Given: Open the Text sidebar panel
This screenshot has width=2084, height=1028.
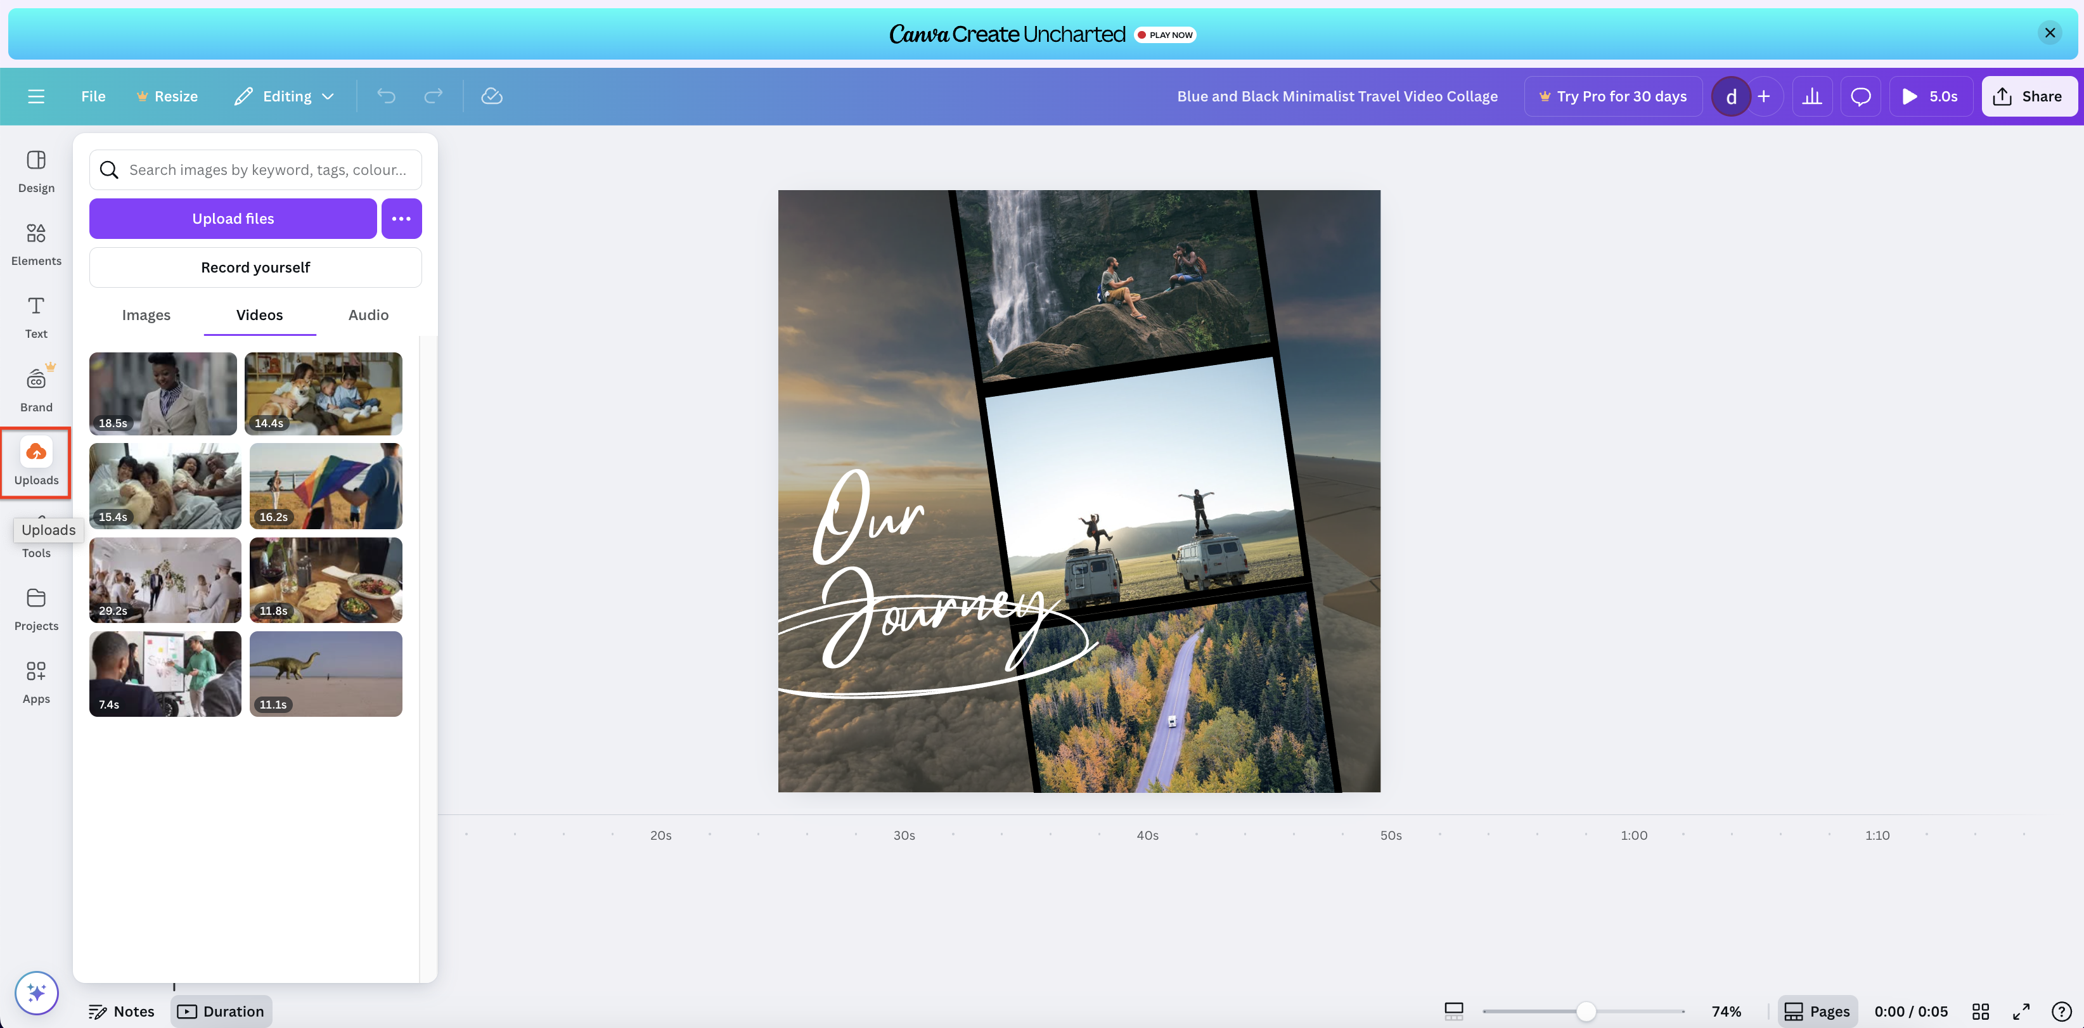Looking at the screenshot, I should pos(35,316).
